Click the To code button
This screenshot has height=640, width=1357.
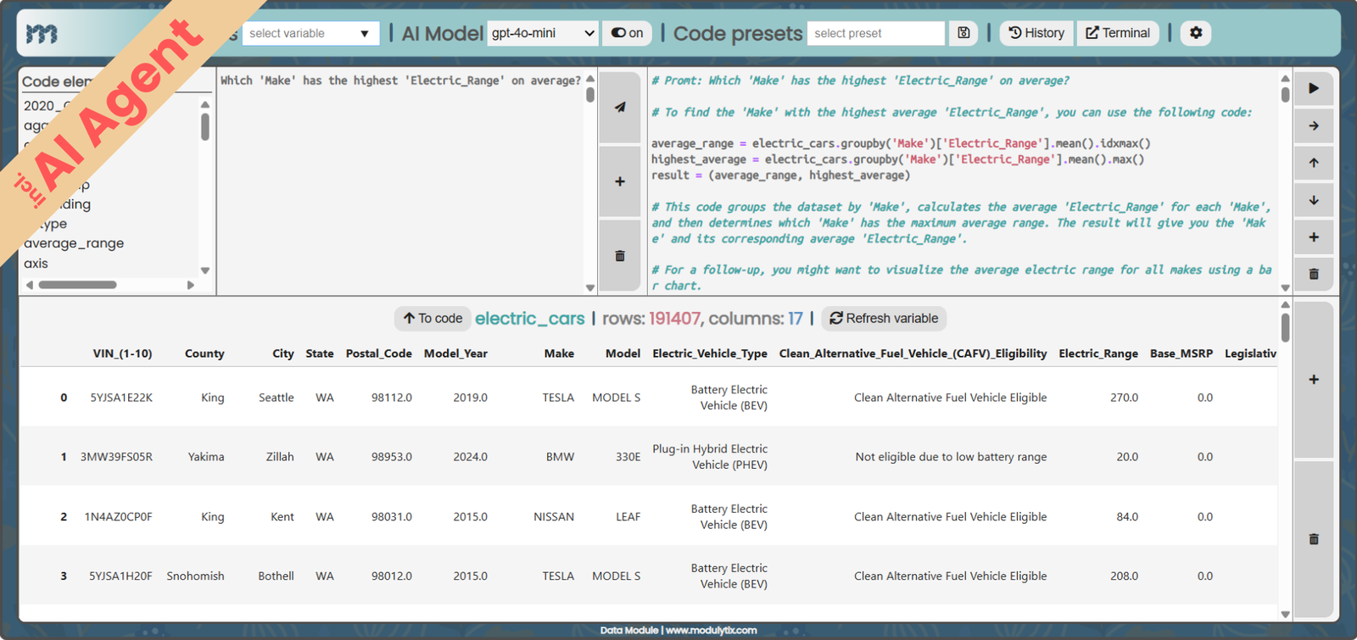click(x=433, y=319)
